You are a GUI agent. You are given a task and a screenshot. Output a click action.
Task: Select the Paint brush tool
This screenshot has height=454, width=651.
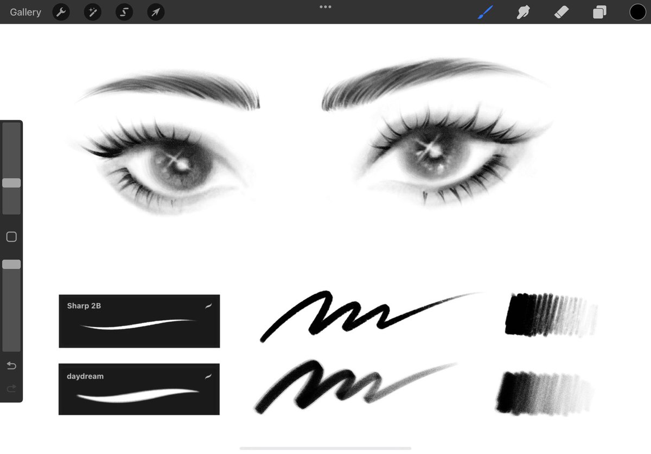(x=485, y=12)
